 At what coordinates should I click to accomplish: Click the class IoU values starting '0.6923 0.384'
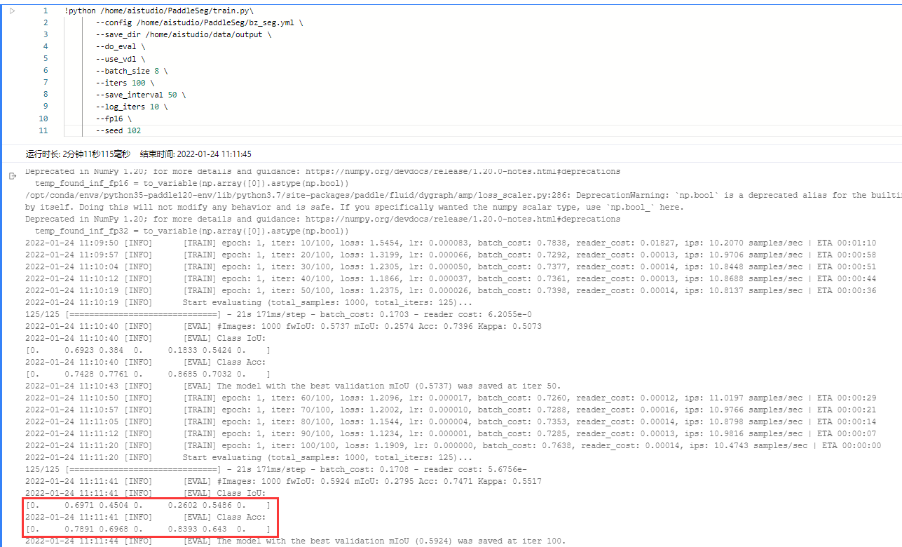147,350
